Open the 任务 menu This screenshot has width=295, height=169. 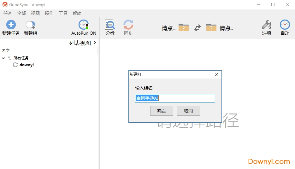[8, 13]
